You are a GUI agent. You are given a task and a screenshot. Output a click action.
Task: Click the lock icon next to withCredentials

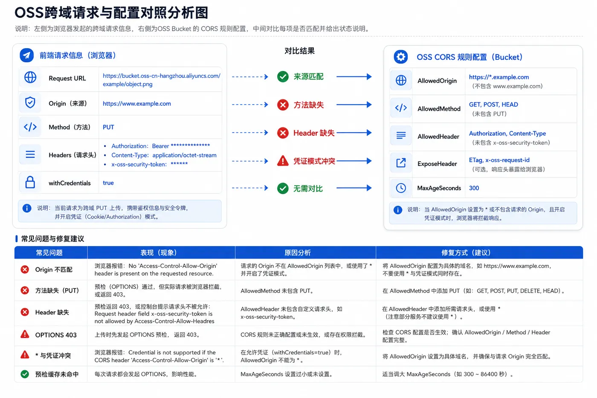tap(30, 182)
